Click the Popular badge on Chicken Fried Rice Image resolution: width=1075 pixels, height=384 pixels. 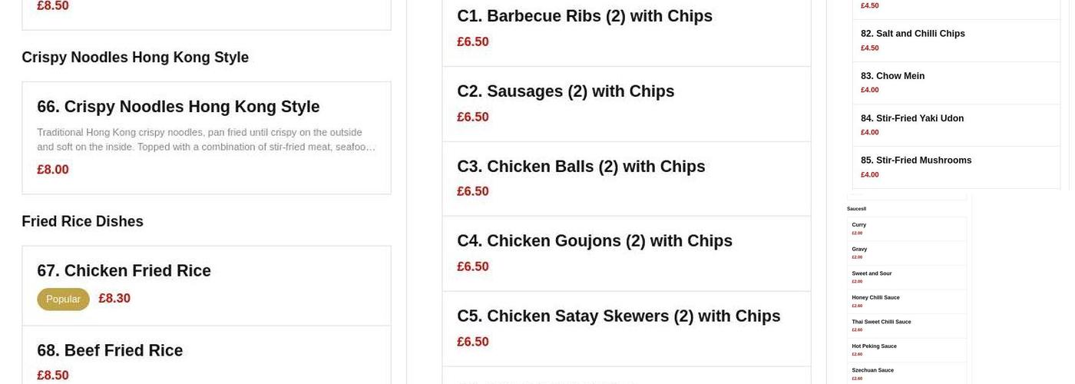pyautogui.click(x=63, y=300)
